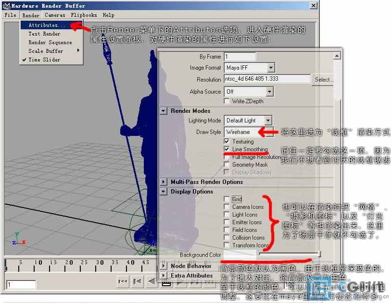
Task: Collapse the Display Options section
Action: click(164, 192)
